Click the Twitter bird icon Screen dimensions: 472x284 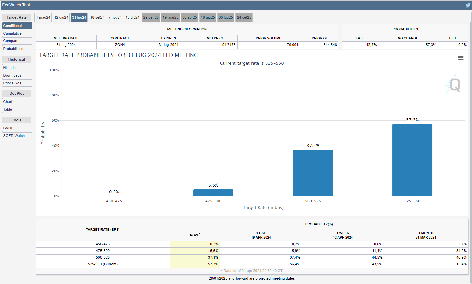click(x=468, y=5)
